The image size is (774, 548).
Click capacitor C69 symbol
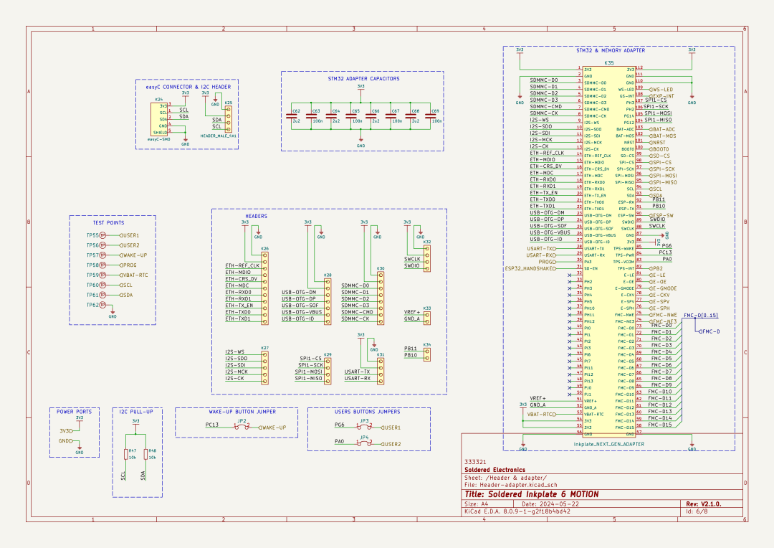point(431,117)
